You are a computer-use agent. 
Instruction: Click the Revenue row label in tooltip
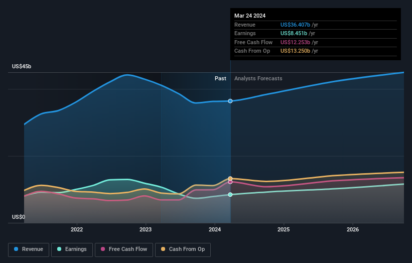click(245, 25)
